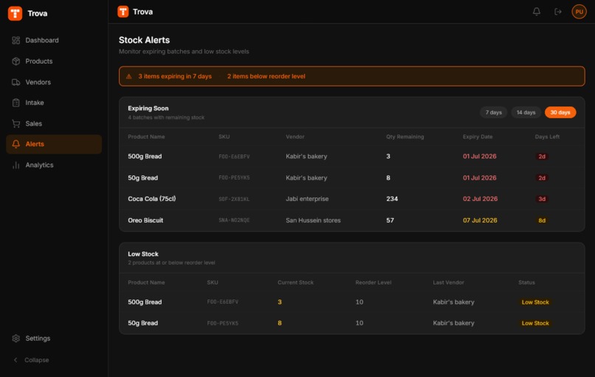Click the Alerts bell icon in sidebar
This screenshot has height=377, width=595.
[x=16, y=144]
